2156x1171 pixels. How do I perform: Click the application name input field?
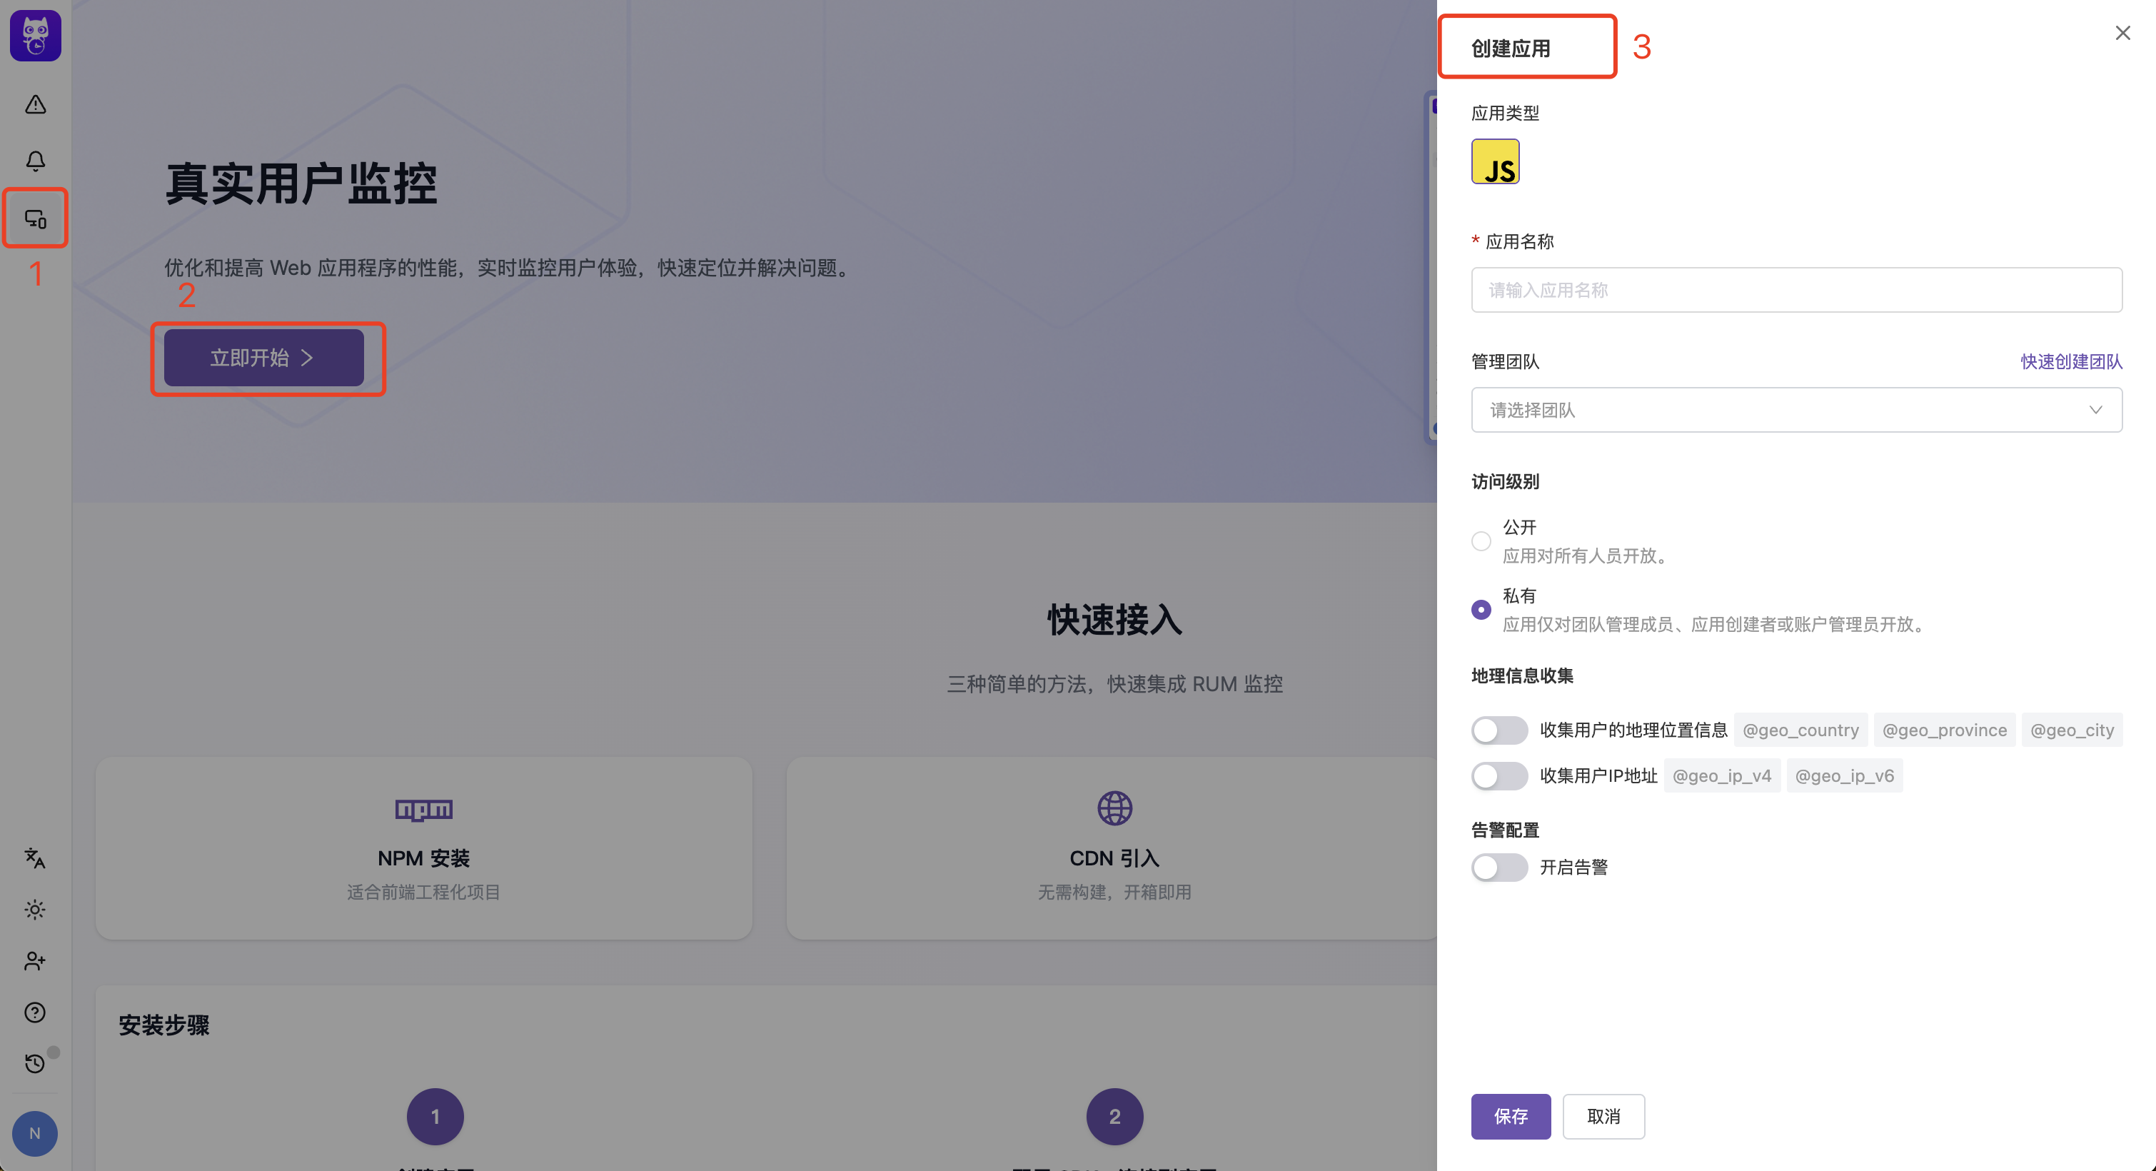(1796, 290)
